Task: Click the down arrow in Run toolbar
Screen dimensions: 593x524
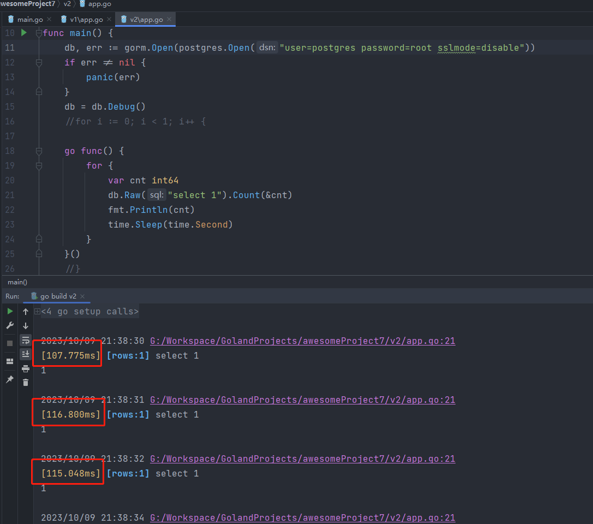Action: [26, 326]
